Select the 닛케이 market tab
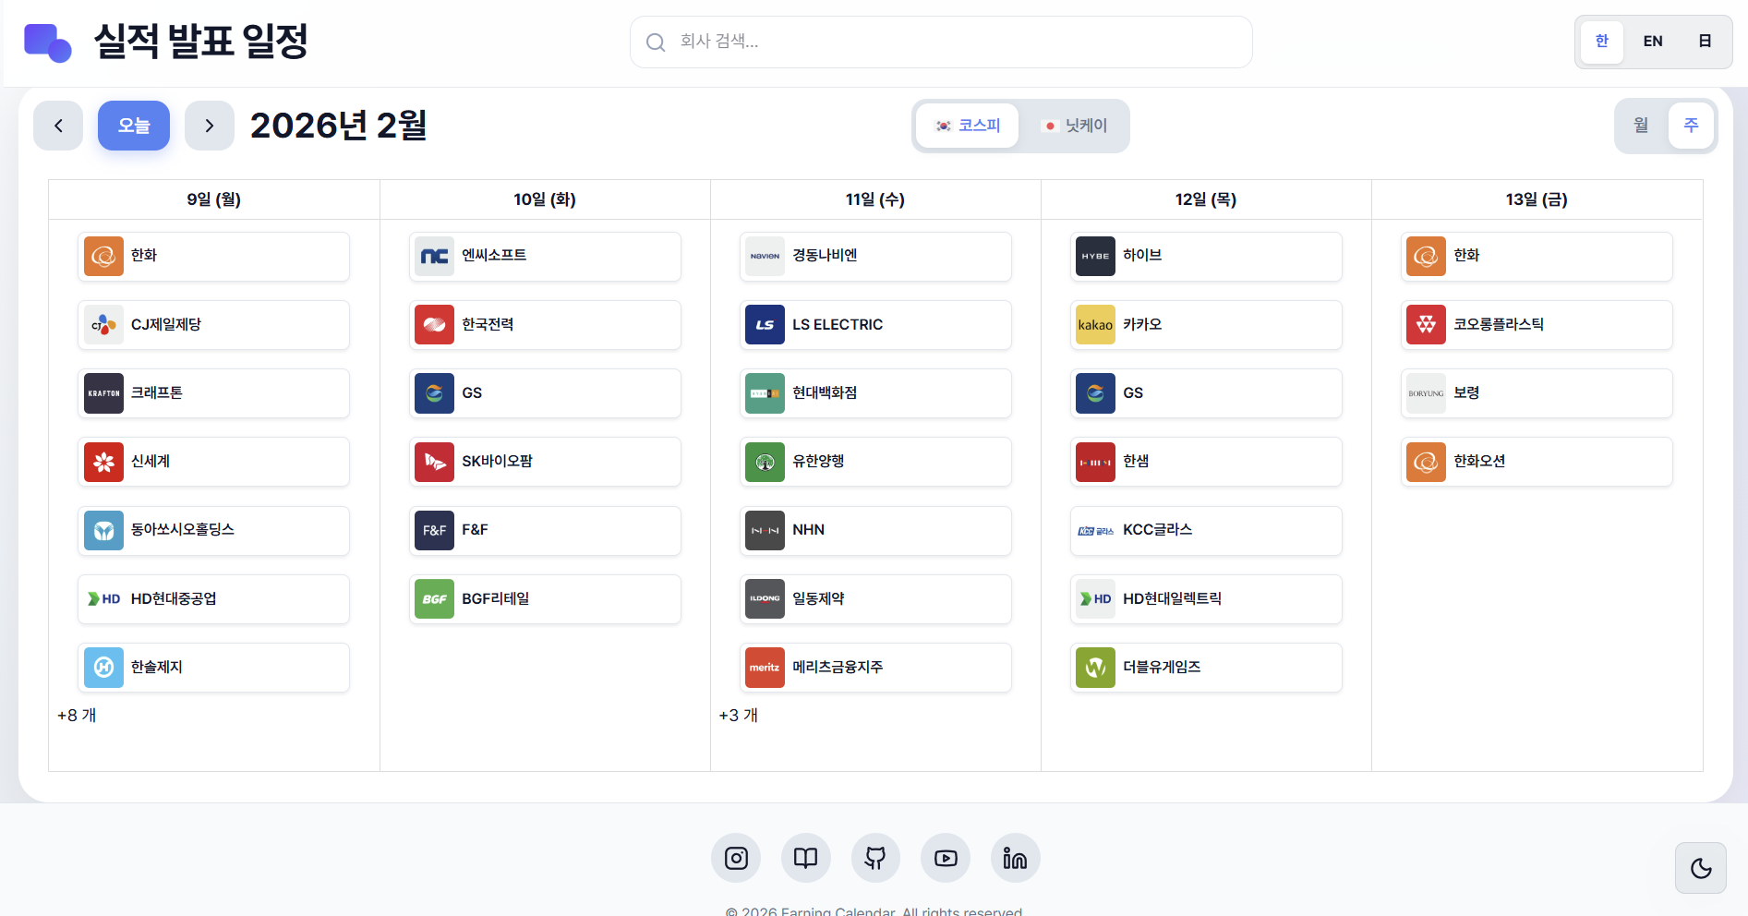The width and height of the screenshot is (1748, 916). (1074, 126)
